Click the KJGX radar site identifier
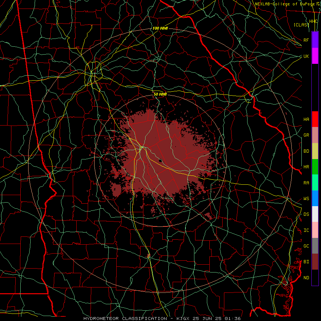This screenshot has height=321, width=321. pyautogui.click(x=184, y=319)
